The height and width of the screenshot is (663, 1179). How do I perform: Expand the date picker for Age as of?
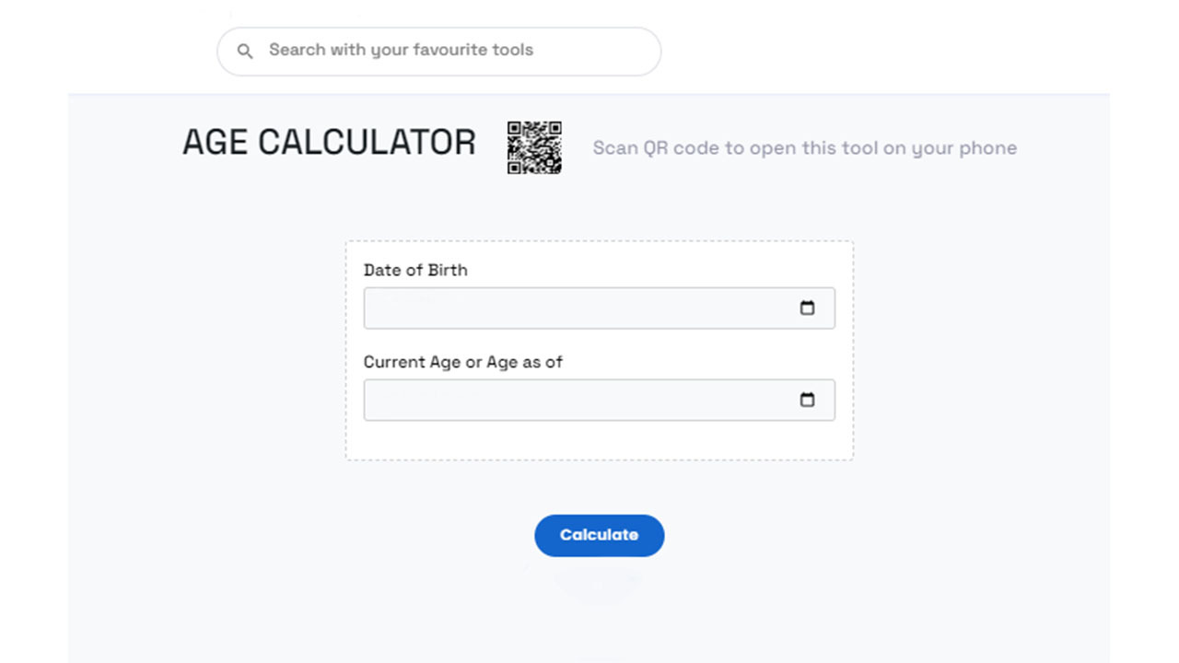pyautogui.click(x=807, y=401)
